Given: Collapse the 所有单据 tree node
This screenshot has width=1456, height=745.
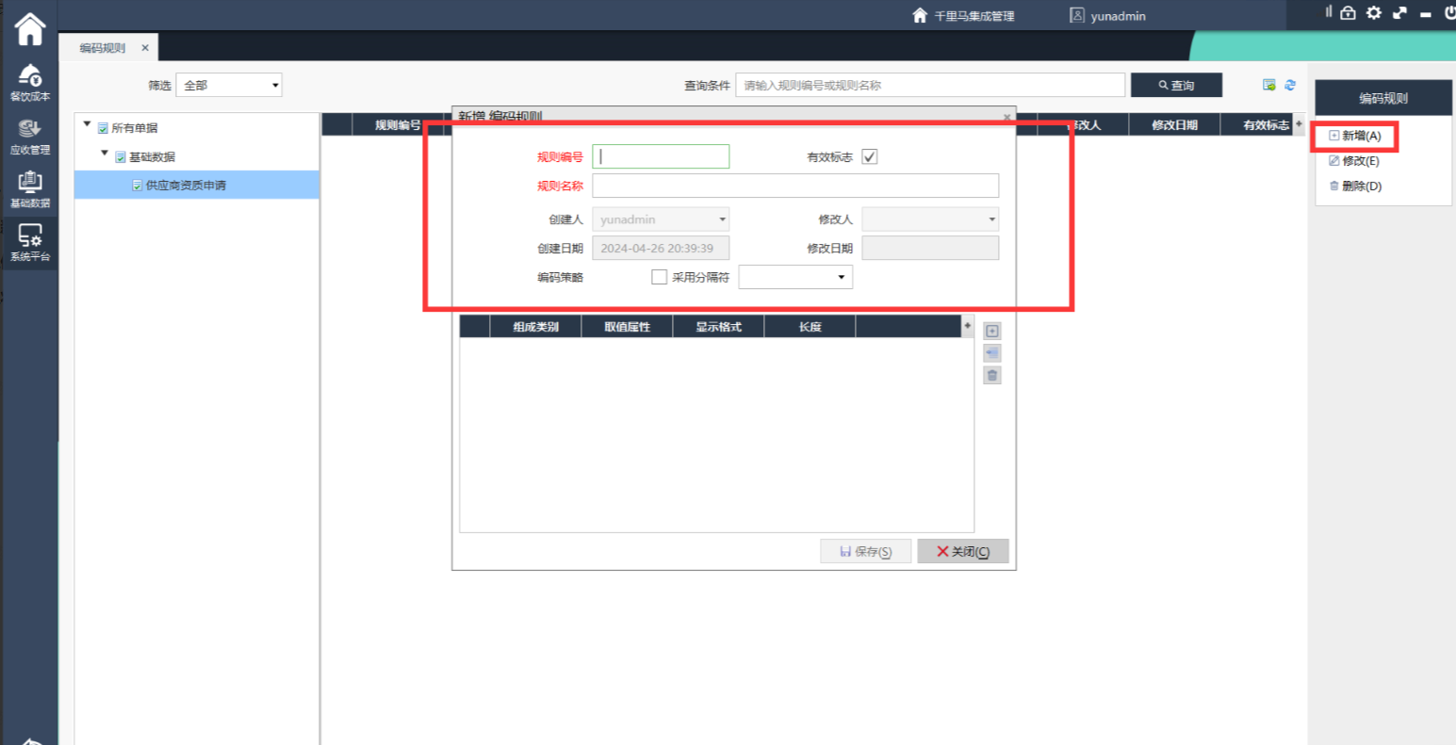Looking at the screenshot, I should click(88, 124).
